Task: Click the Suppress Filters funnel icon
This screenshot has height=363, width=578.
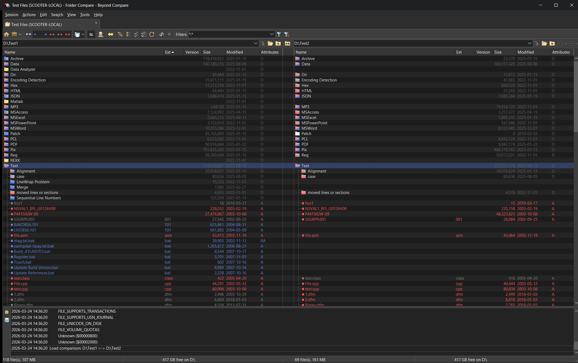Action: pos(287,34)
